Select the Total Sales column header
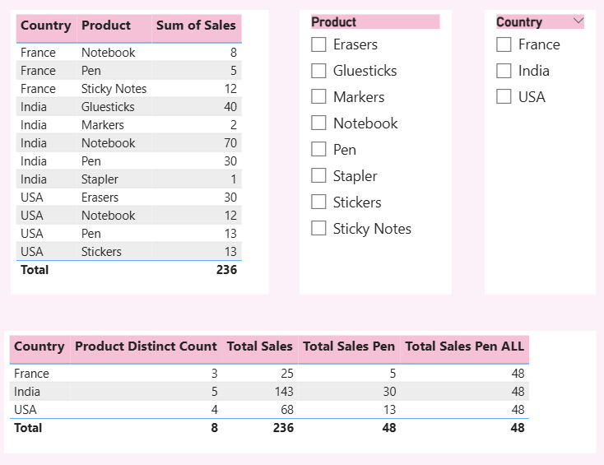This screenshot has width=604, height=465. (x=259, y=346)
